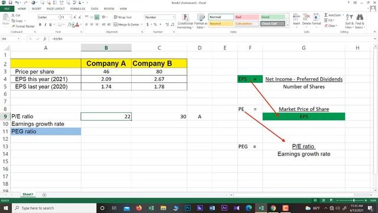Switch to the REVIEW tab

coord(109,9)
